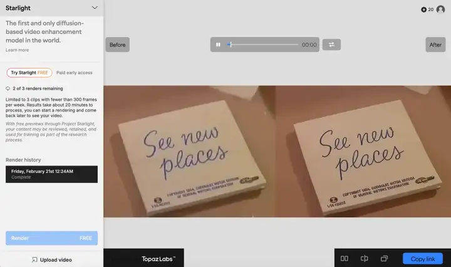Click the swap before/after arrows icon
The height and width of the screenshot is (267, 451).
331,45
